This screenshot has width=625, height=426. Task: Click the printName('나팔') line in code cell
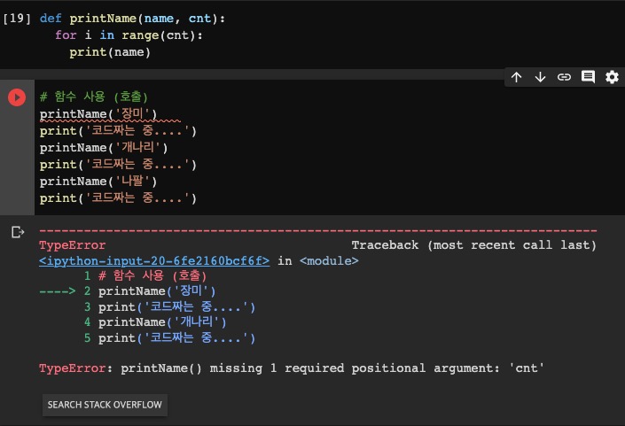(x=98, y=182)
